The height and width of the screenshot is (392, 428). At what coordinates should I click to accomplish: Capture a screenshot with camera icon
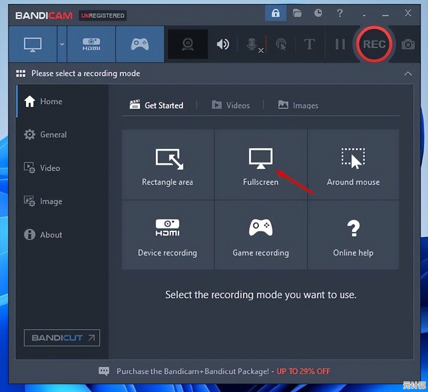pos(408,44)
